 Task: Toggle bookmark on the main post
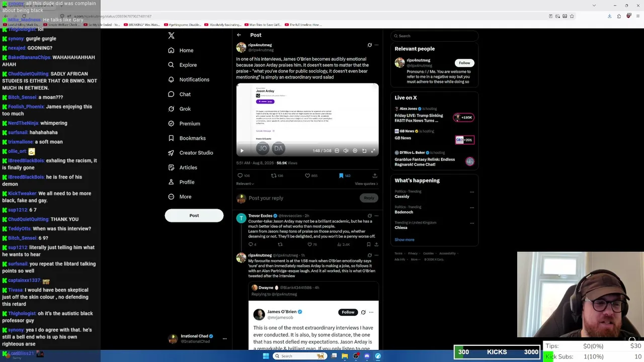click(x=341, y=175)
